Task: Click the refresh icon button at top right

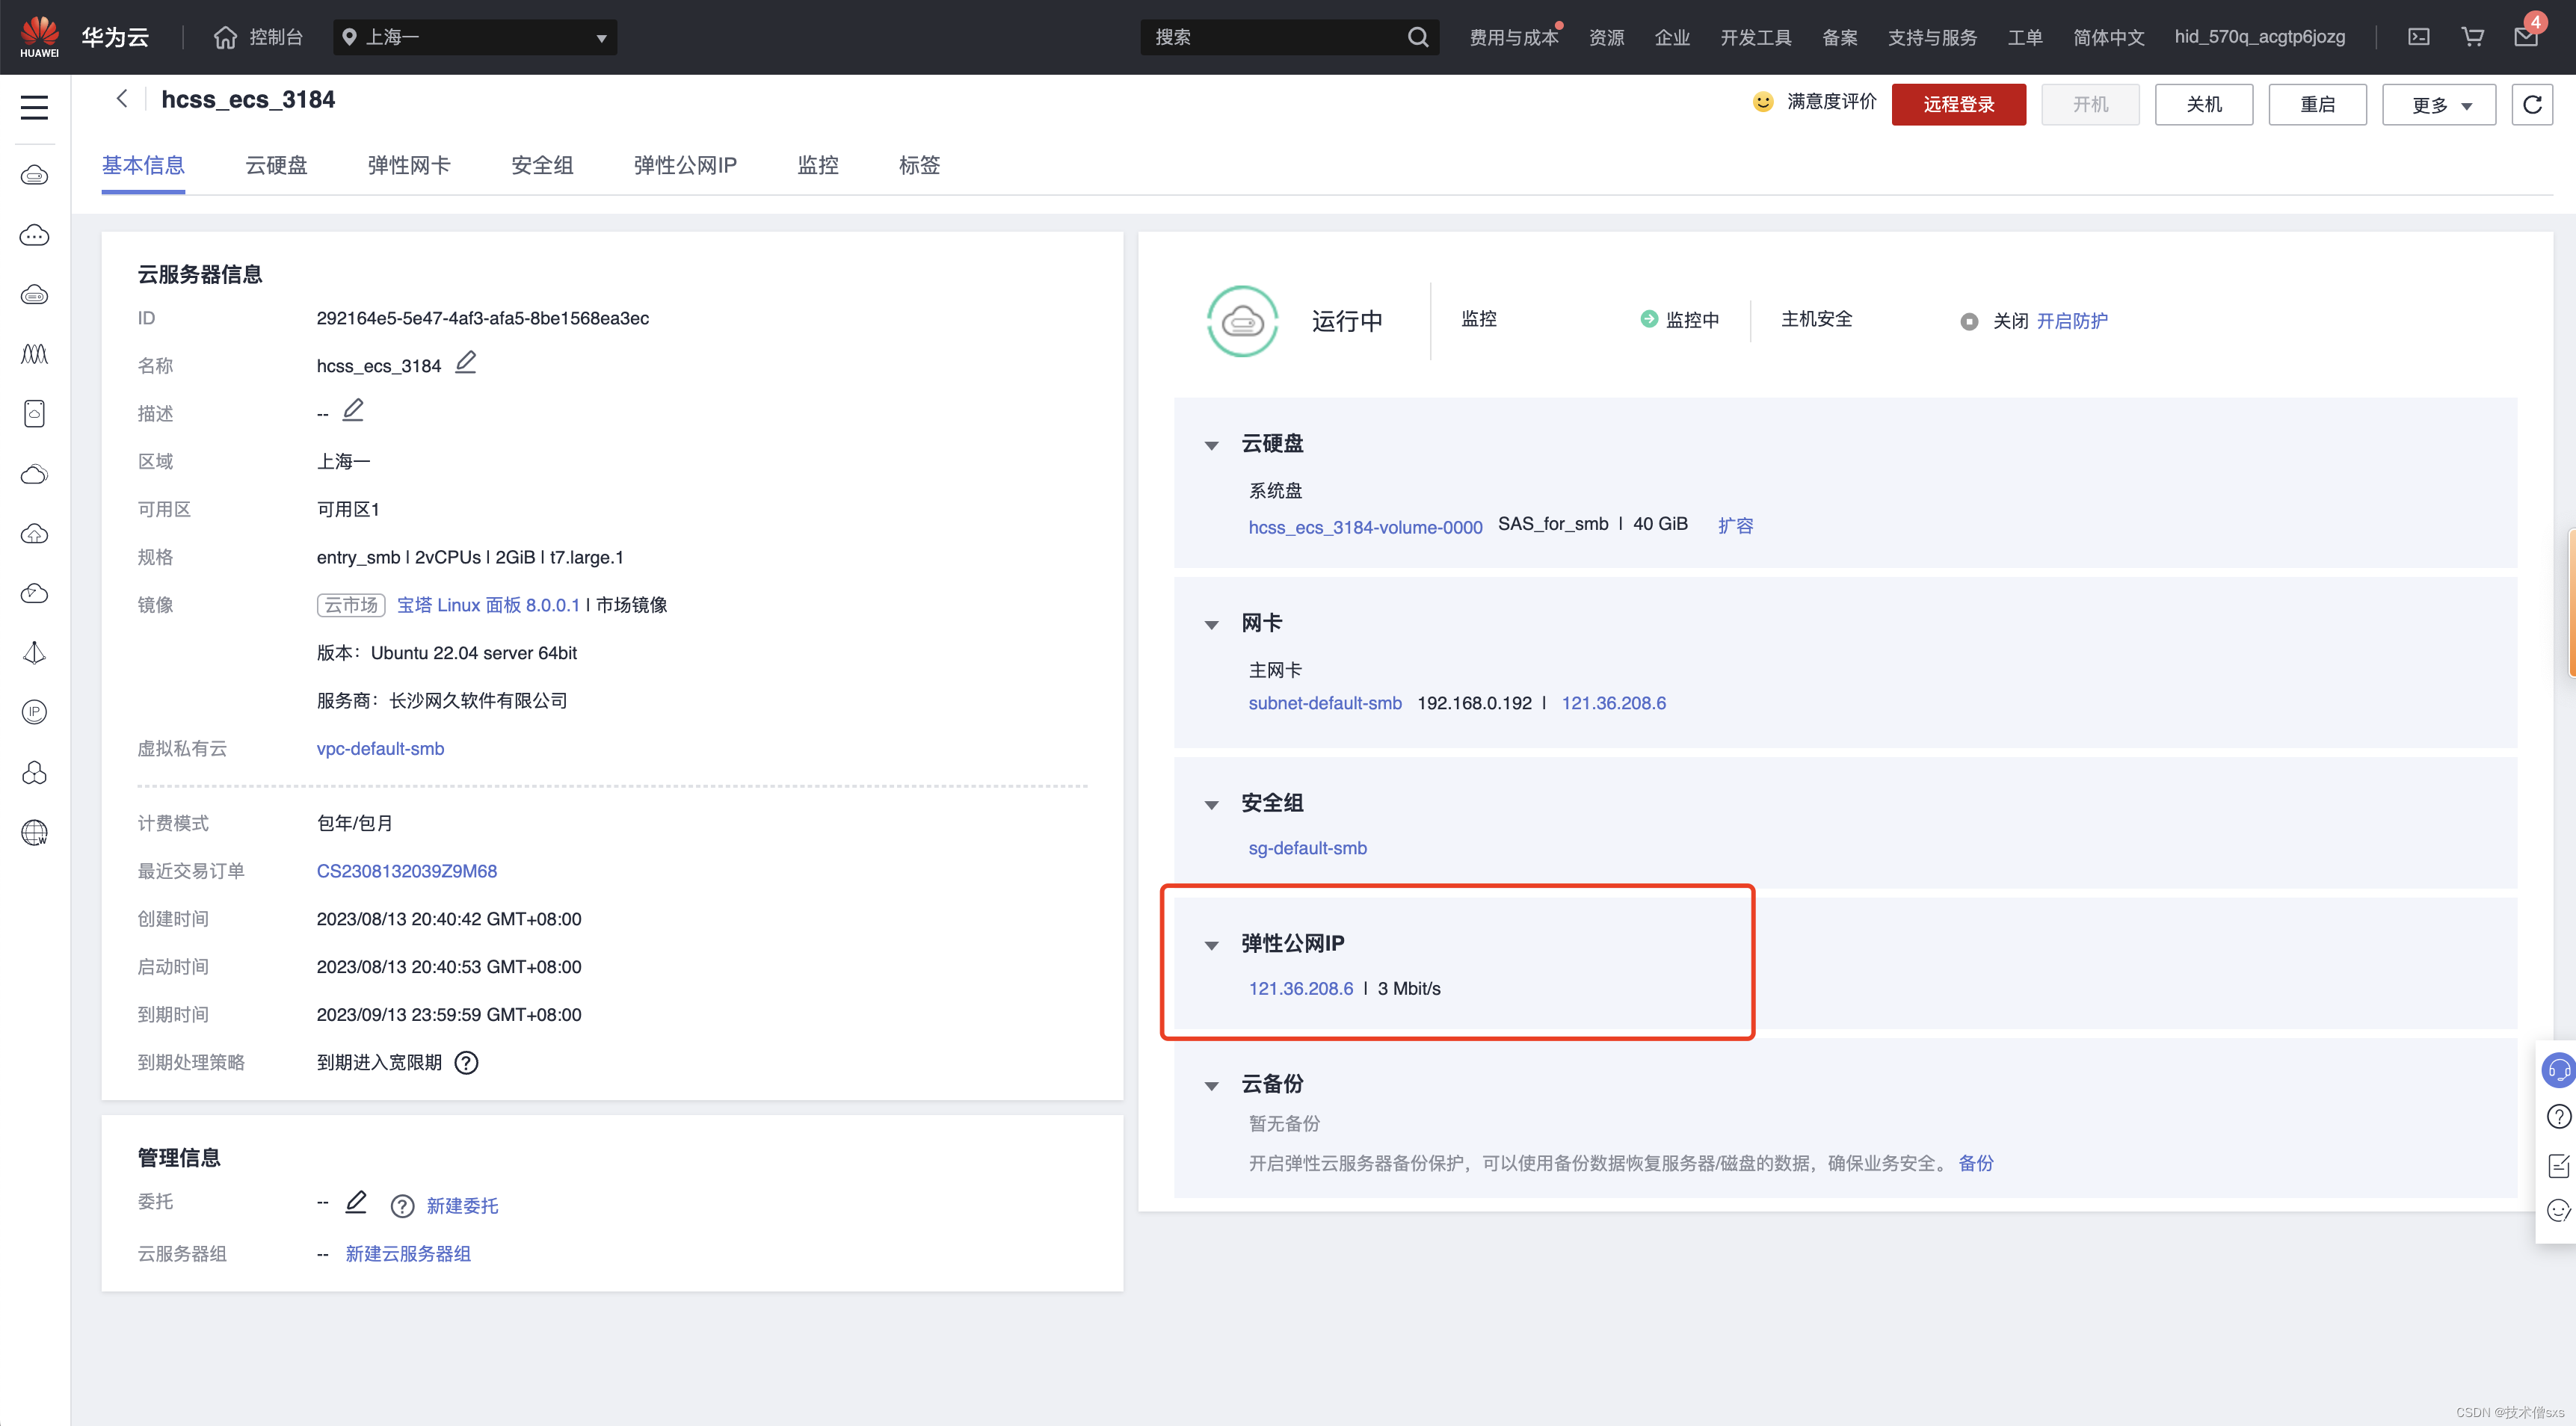Action: (2531, 104)
